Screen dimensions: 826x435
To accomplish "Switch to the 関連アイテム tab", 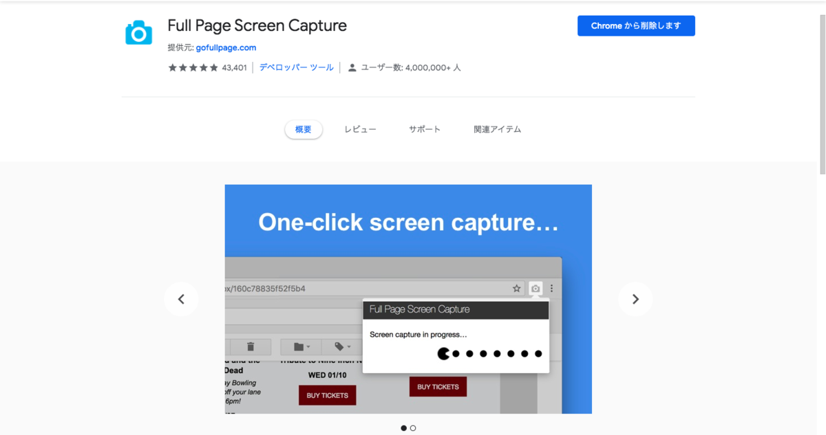I will coord(498,129).
